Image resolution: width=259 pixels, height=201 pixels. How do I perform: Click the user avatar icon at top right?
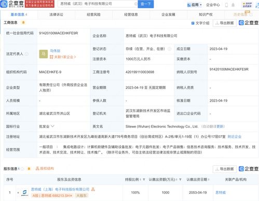point(257,5)
